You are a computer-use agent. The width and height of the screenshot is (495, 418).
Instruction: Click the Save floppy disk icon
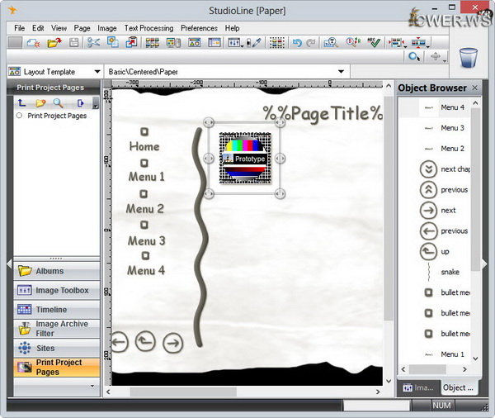click(74, 42)
